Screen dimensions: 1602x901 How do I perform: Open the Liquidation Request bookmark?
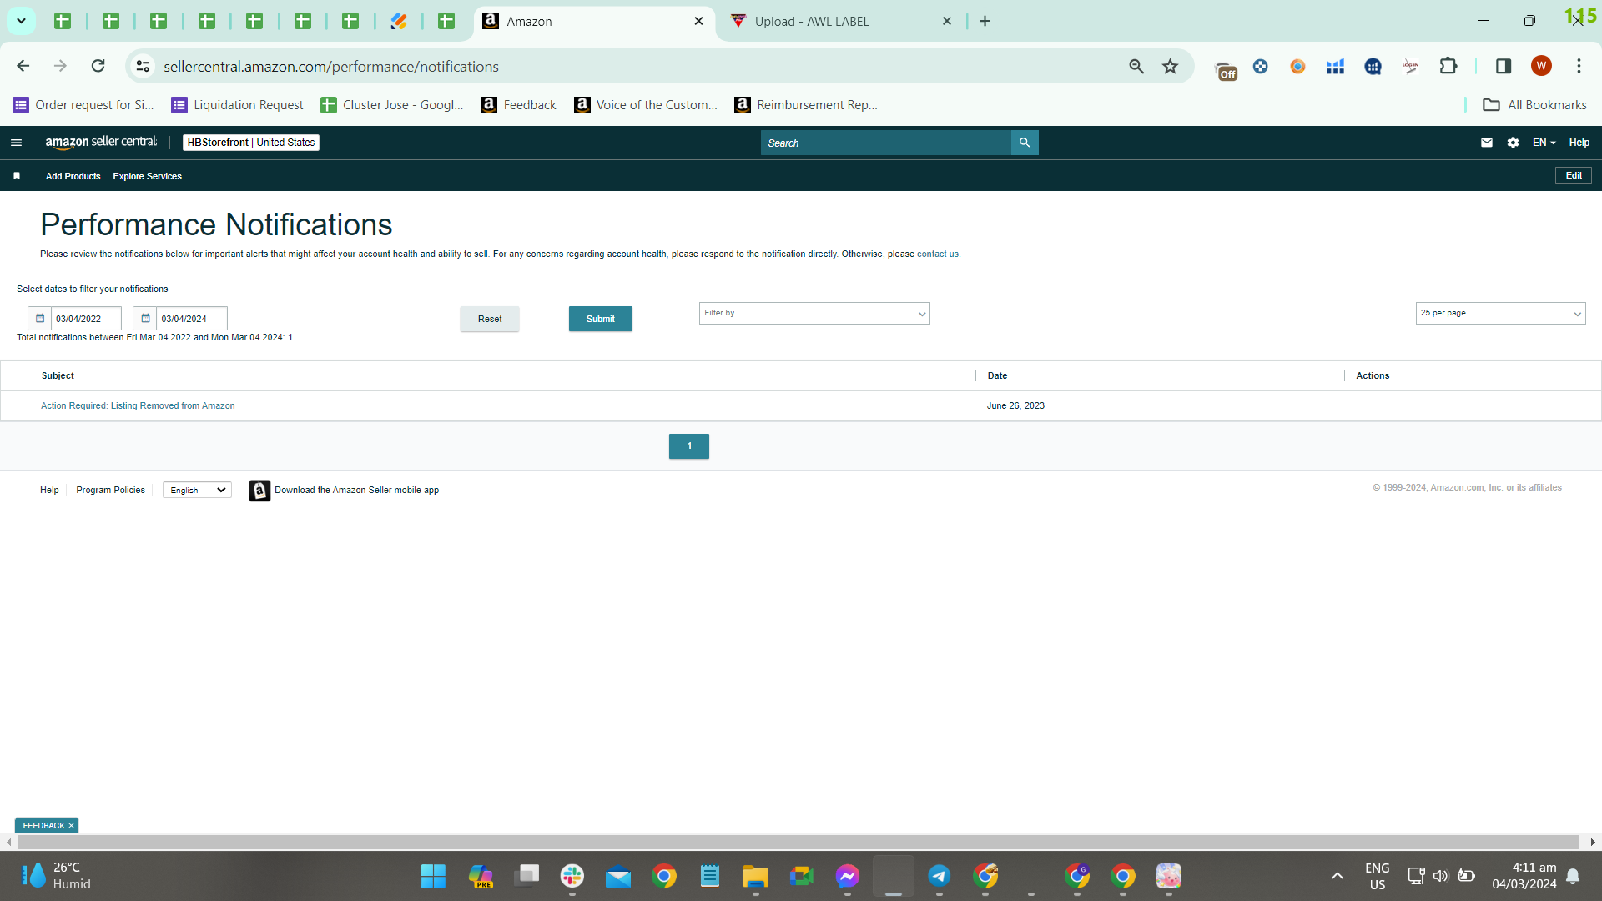pos(237,105)
